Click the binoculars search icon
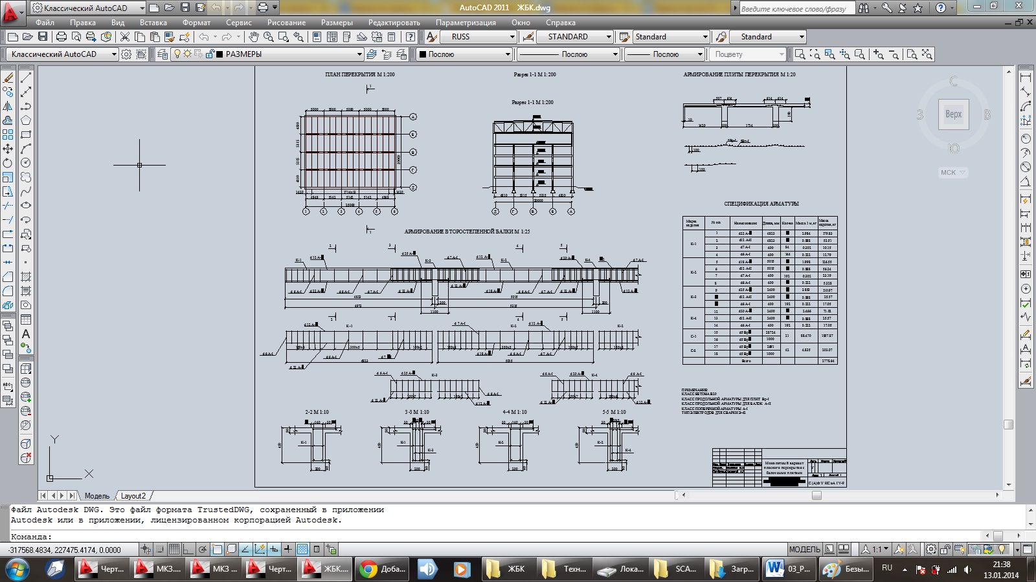The height and width of the screenshot is (582, 1036). (x=863, y=8)
